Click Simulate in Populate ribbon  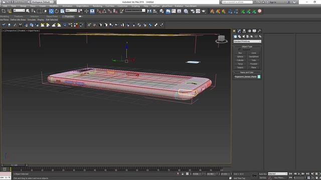point(32,20)
